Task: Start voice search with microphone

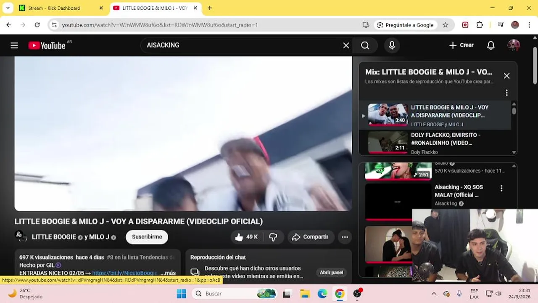Action: click(392, 45)
